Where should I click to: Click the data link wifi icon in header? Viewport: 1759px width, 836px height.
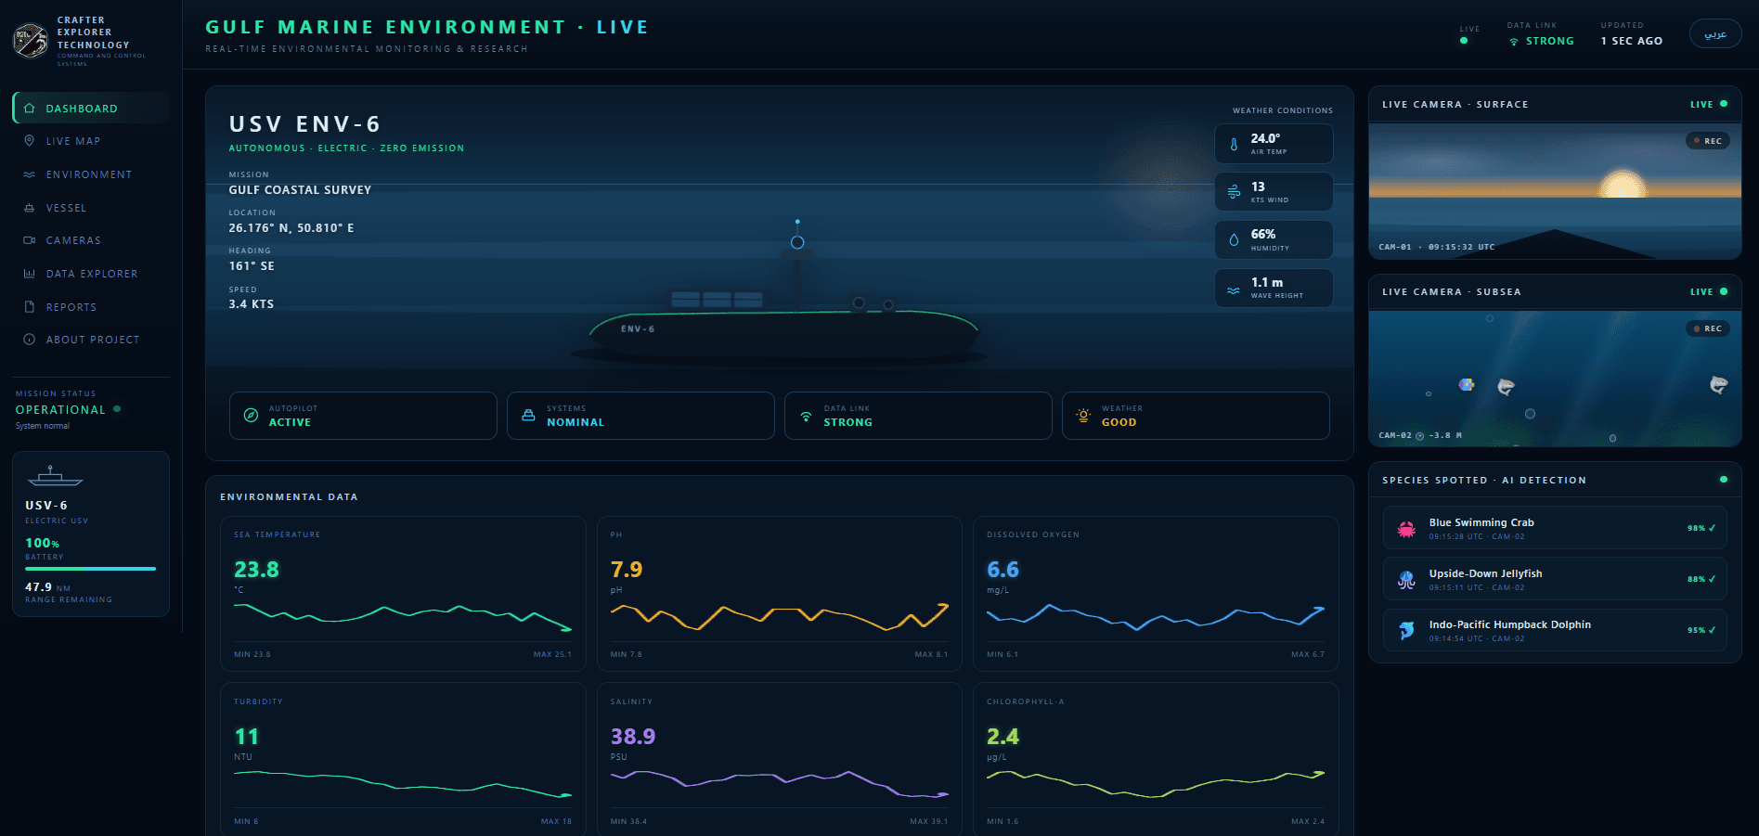tap(1514, 42)
